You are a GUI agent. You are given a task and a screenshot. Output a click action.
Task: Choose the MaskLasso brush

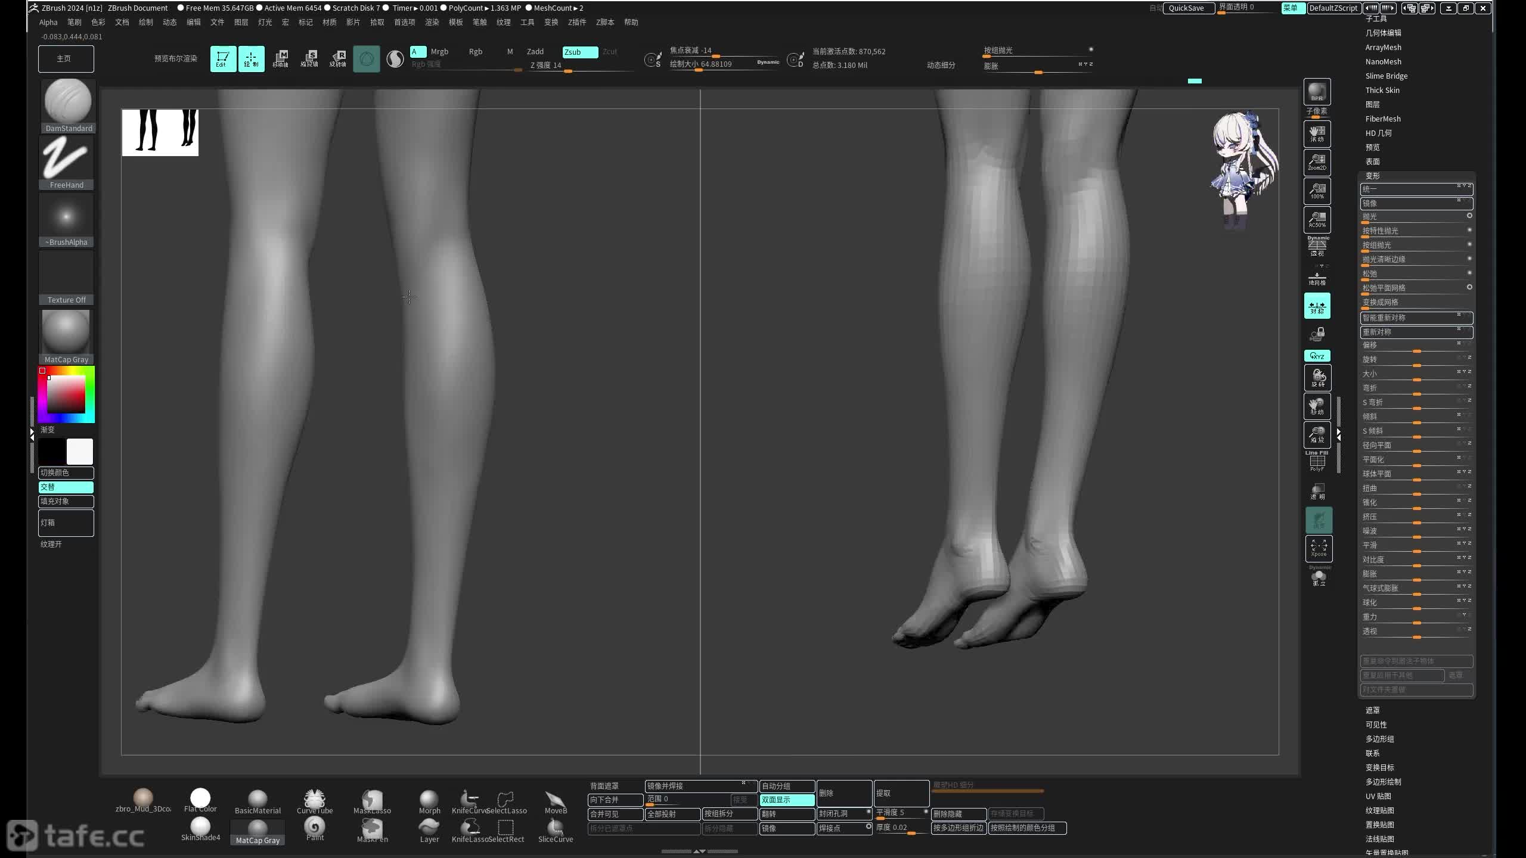coord(372,802)
